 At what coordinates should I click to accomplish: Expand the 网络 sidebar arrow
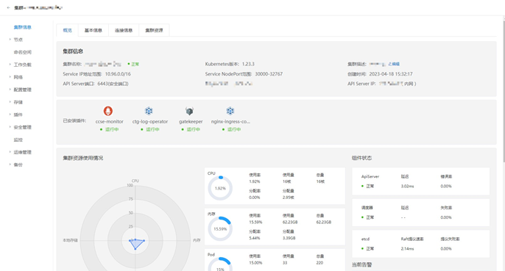coord(10,77)
